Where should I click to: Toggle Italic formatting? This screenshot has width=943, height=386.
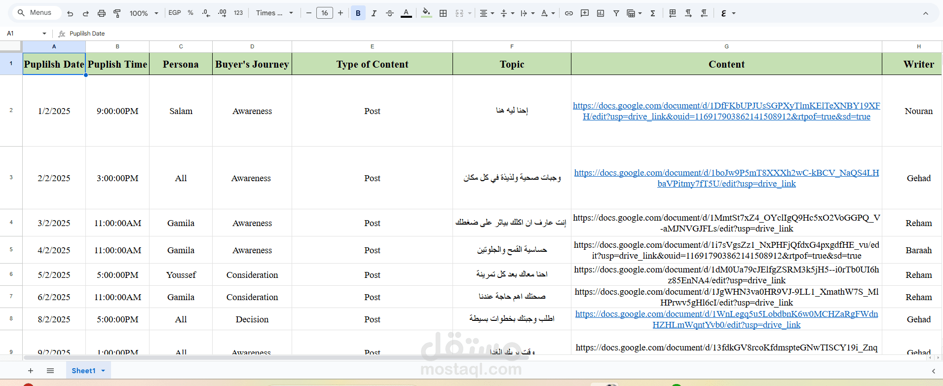pyautogui.click(x=374, y=13)
